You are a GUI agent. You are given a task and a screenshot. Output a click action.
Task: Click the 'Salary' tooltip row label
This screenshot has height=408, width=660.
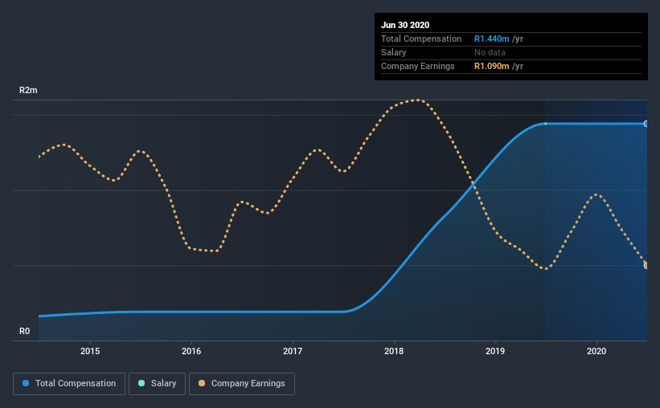[x=394, y=52]
